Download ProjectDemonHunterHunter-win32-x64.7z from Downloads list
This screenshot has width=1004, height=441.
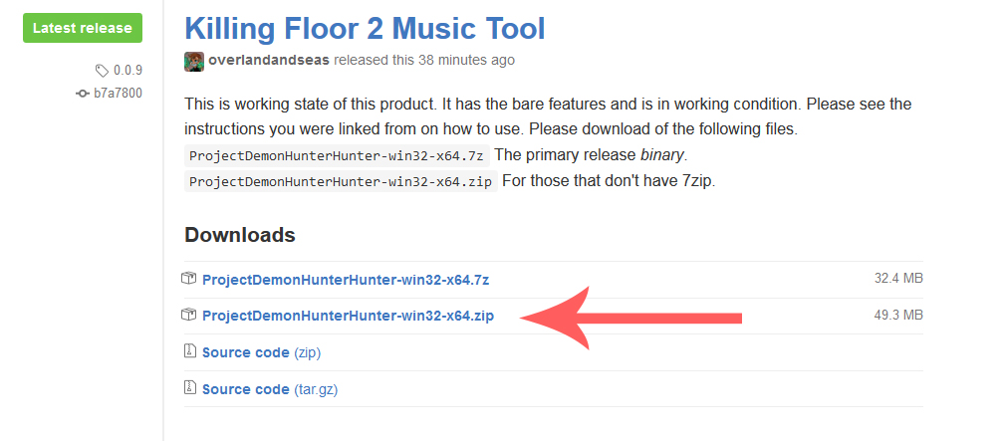coord(345,280)
